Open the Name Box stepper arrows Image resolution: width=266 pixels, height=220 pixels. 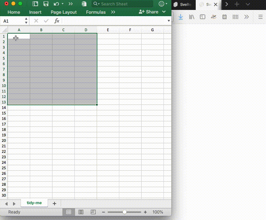coord(26,21)
